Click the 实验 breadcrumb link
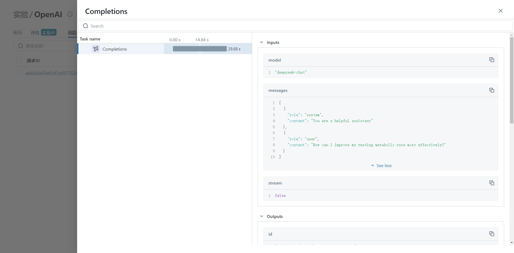514x253 pixels. point(21,14)
